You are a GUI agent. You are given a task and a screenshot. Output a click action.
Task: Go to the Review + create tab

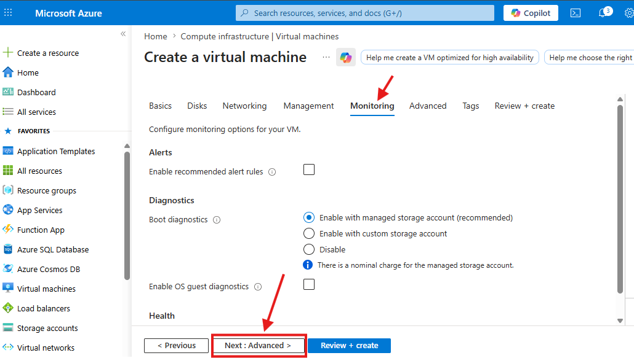pos(524,106)
